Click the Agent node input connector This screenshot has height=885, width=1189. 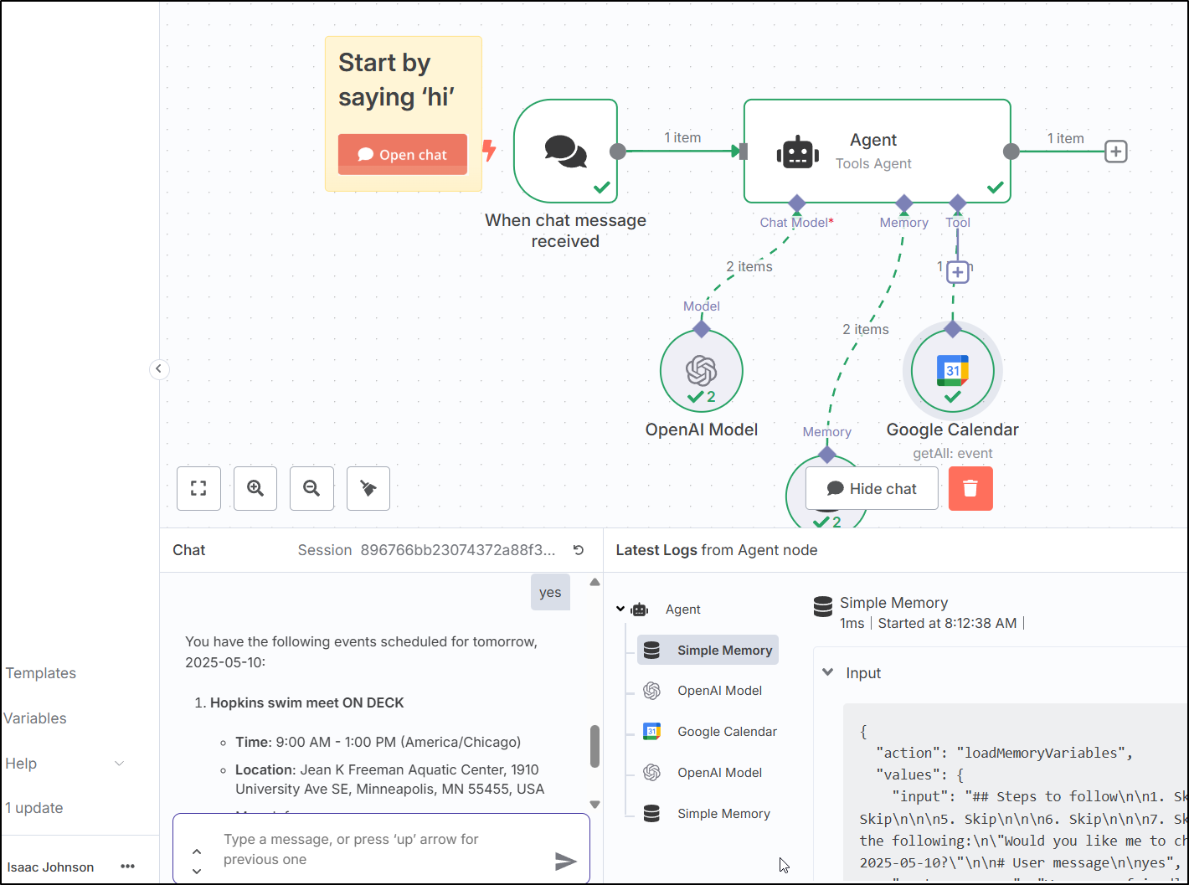744,152
